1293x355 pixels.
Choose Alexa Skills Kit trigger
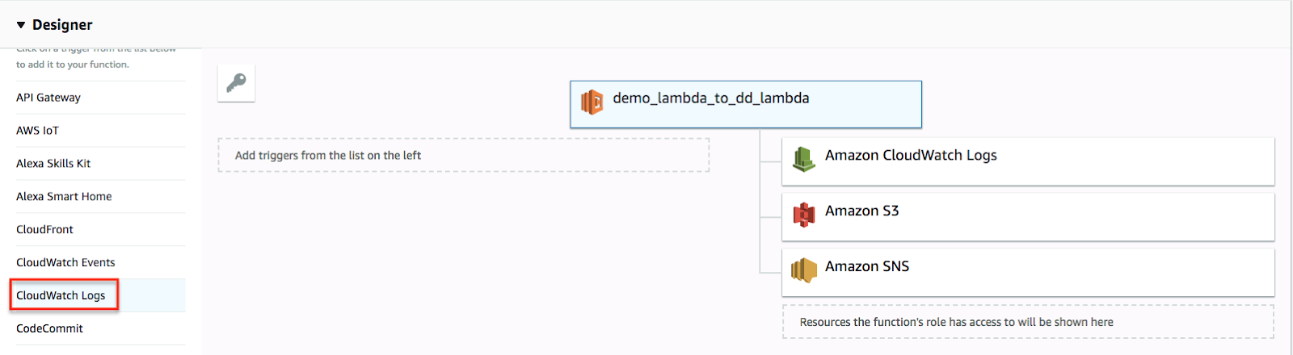tap(53, 164)
